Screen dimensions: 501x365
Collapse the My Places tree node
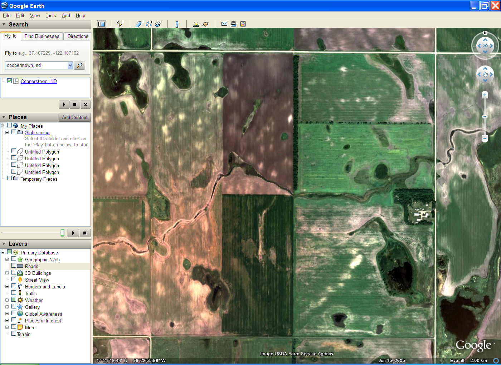pyautogui.click(x=3, y=126)
